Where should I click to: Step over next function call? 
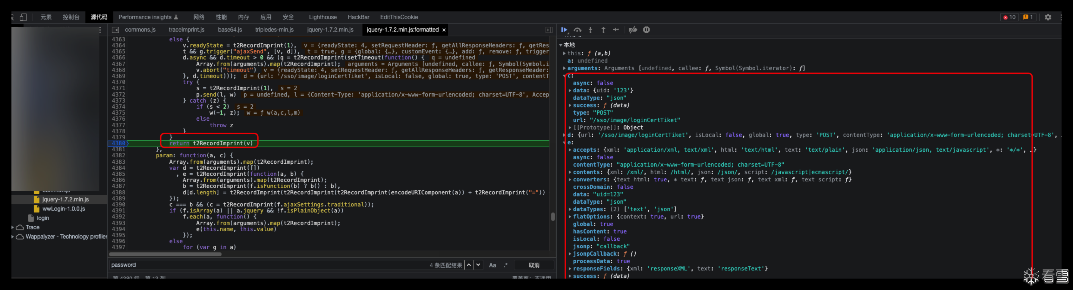coord(577,30)
